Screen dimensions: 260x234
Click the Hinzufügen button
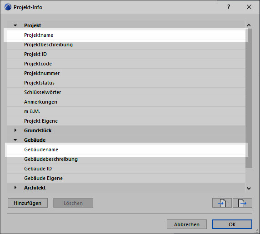tap(28, 203)
